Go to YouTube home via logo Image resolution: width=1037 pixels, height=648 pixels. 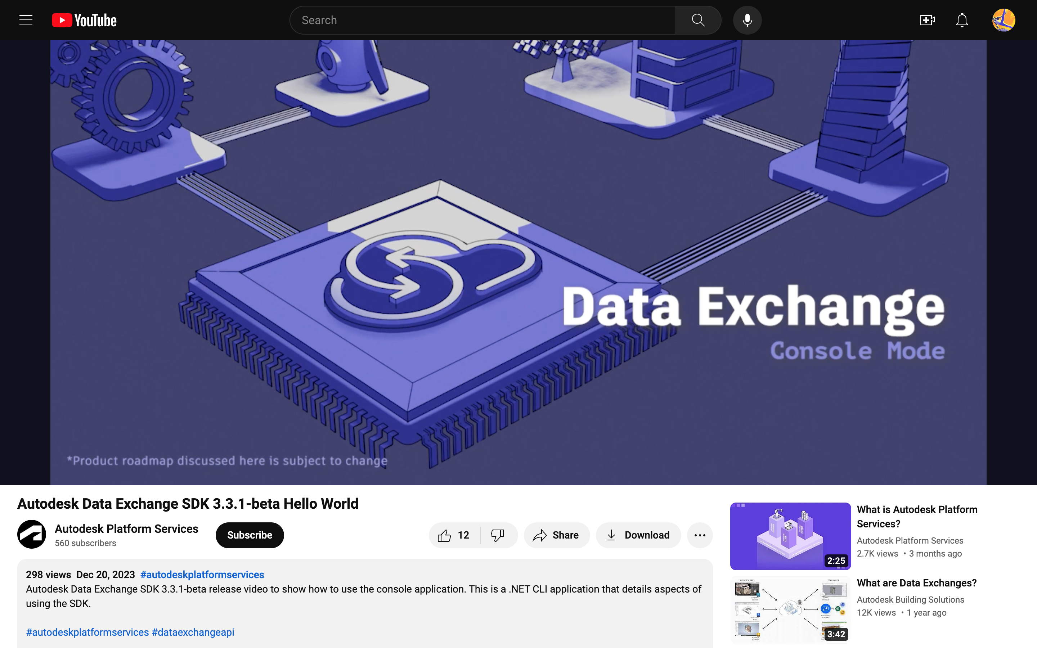pyautogui.click(x=84, y=20)
